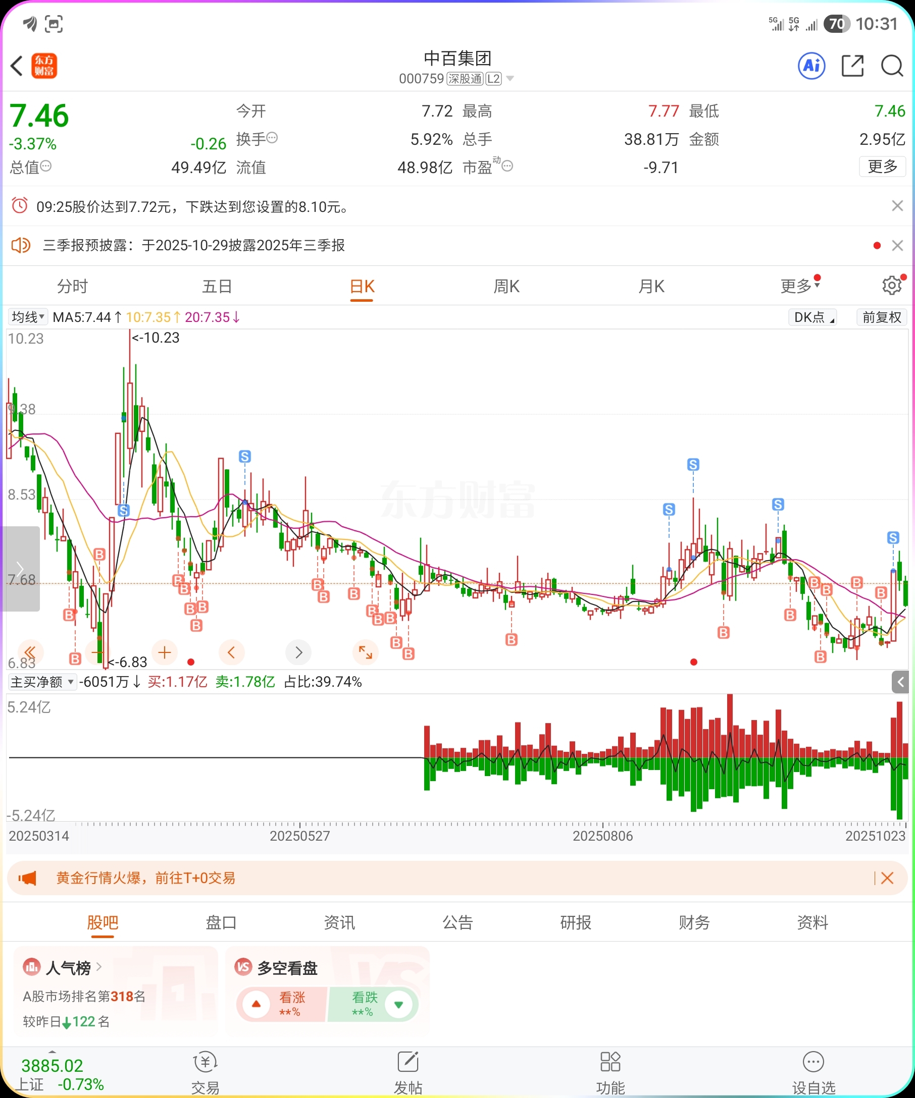Open the 黄金行情火爆 T+0 link
The width and height of the screenshot is (915, 1098).
point(145,878)
